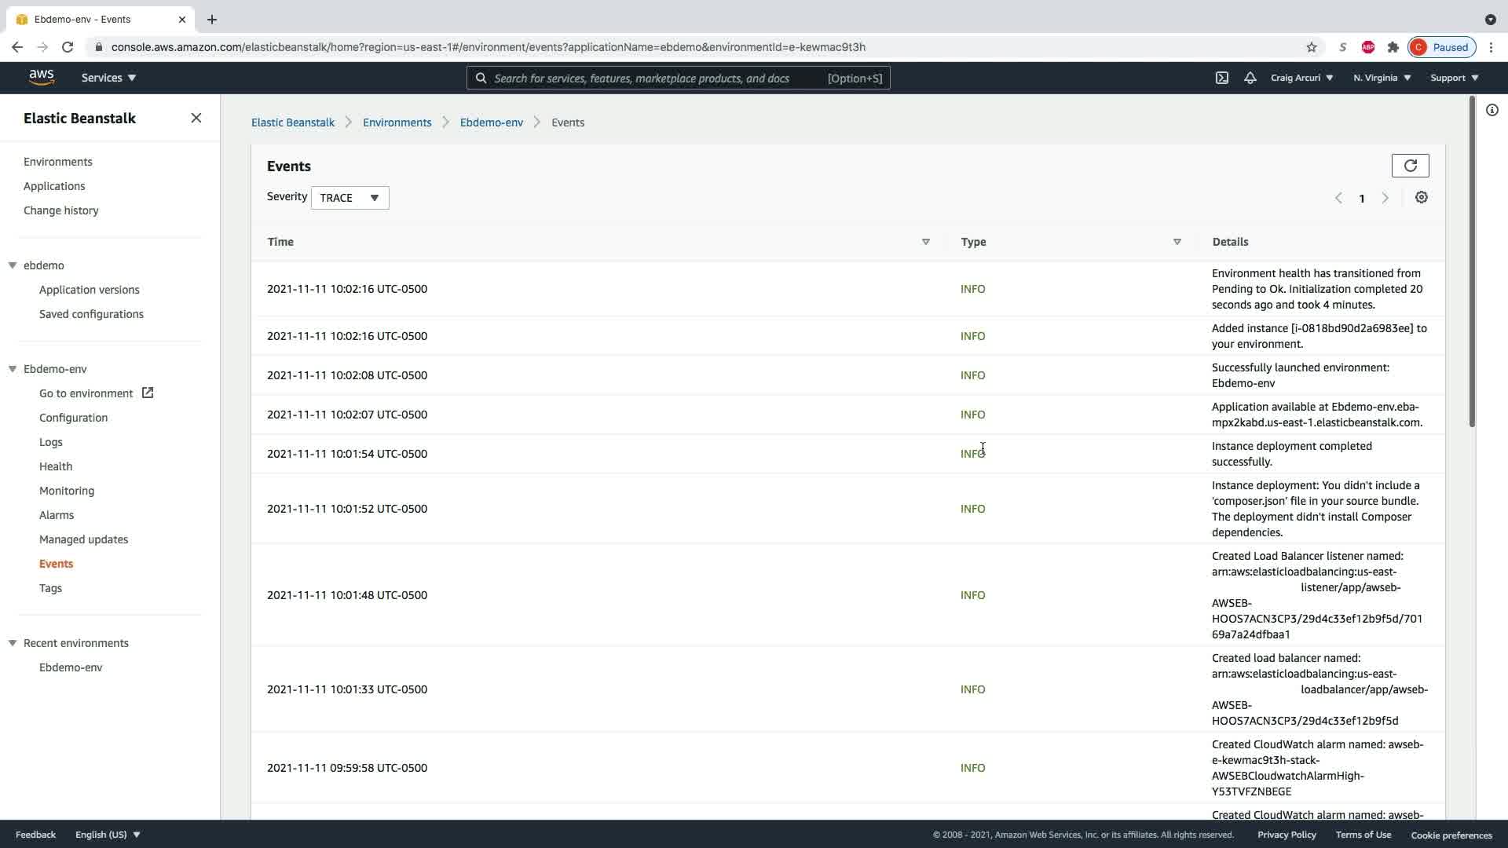Open AWS CloudShell icon

tap(1221, 78)
